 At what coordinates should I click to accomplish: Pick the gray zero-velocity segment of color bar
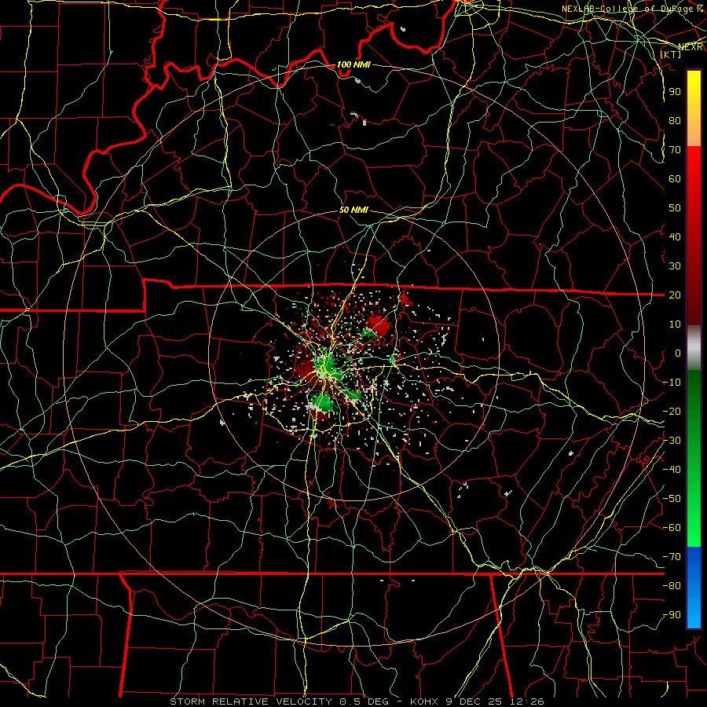pyautogui.click(x=694, y=348)
